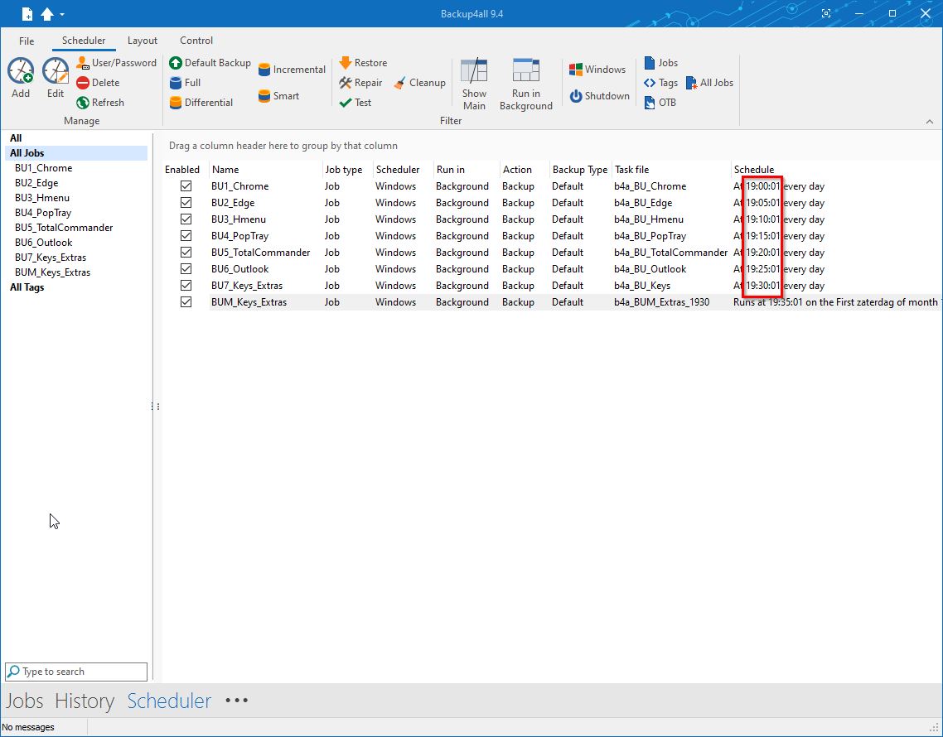Screen dimensions: 943x737
Task: Filter by Jobs
Action: [661, 62]
